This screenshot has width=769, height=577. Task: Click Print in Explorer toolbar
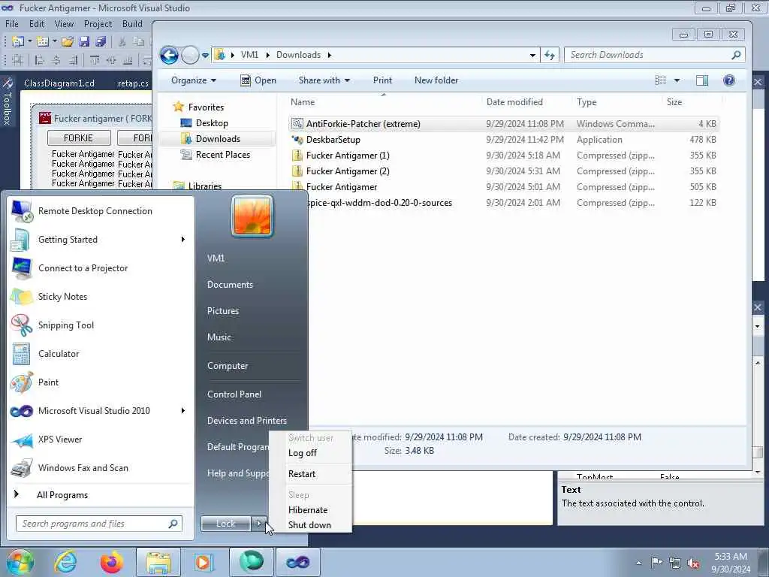[382, 80]
